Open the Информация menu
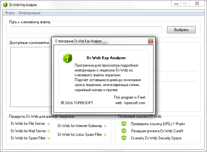The width and height of the screenshot is (207, 152). [x=30, y=13]
